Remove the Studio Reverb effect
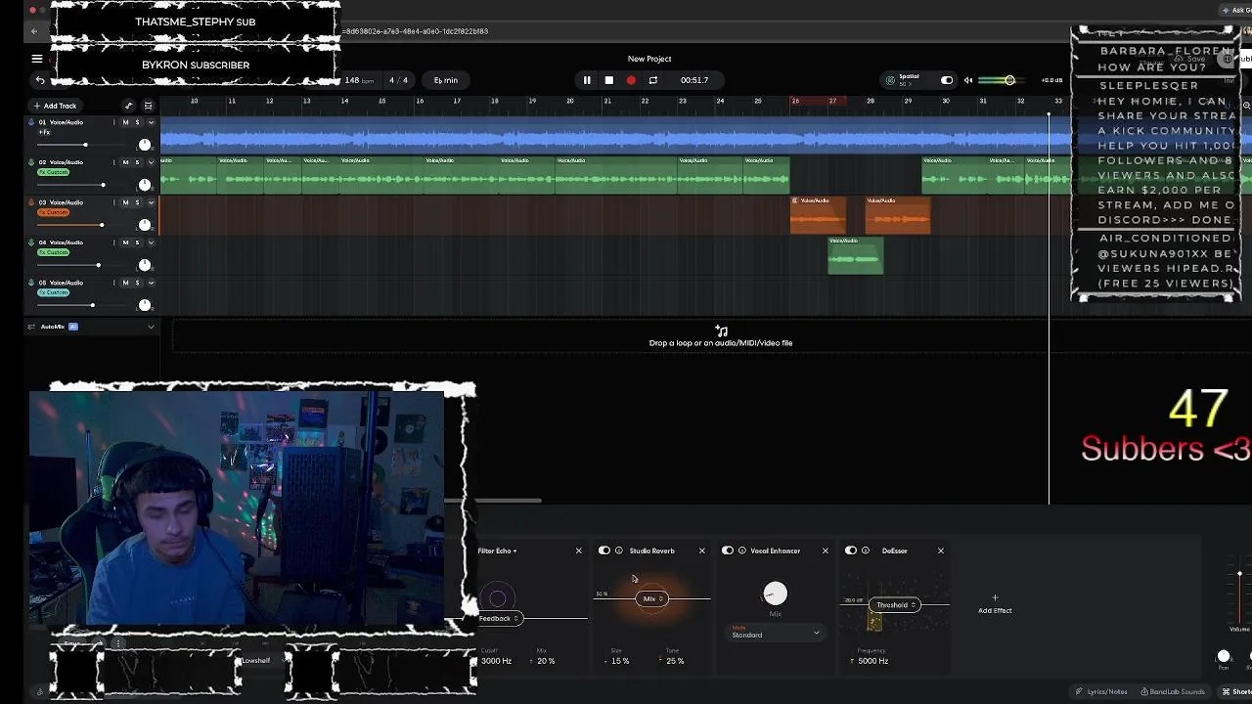Viewport: 1252px width, 704px height. pyautogui.click(x=701, y=550)
